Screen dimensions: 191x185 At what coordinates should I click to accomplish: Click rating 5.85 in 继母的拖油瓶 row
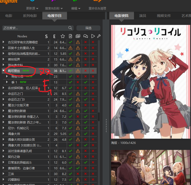pyautogui.click(x=63, y=54)
